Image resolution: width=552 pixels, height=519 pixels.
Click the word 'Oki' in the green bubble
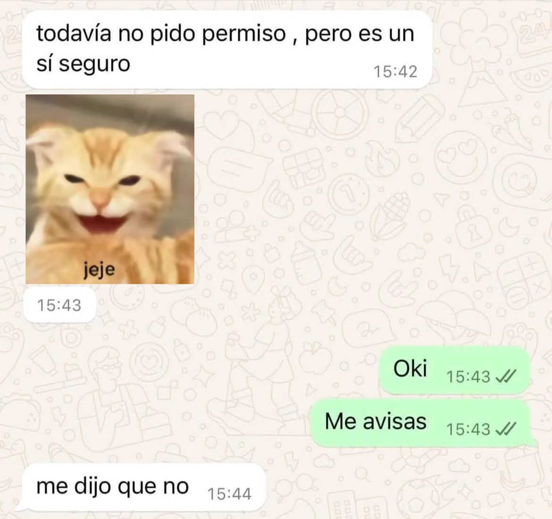(410, 369)
